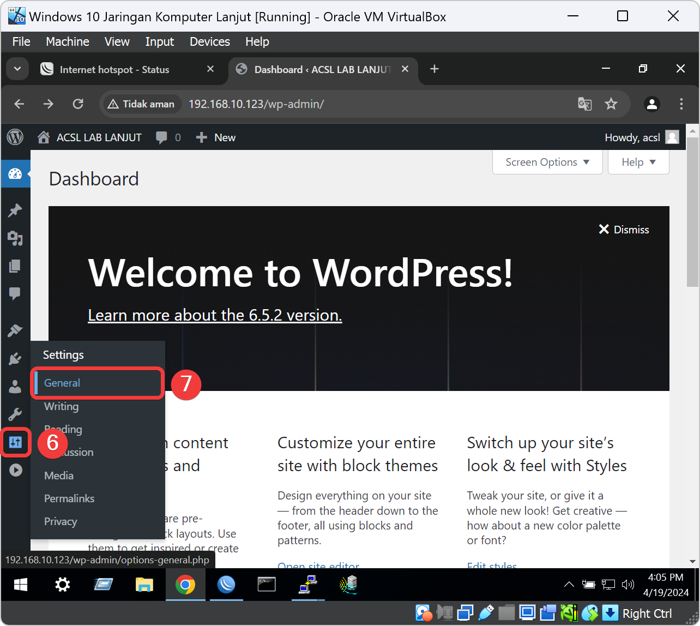Click the Tidak aman security chip

141,104
